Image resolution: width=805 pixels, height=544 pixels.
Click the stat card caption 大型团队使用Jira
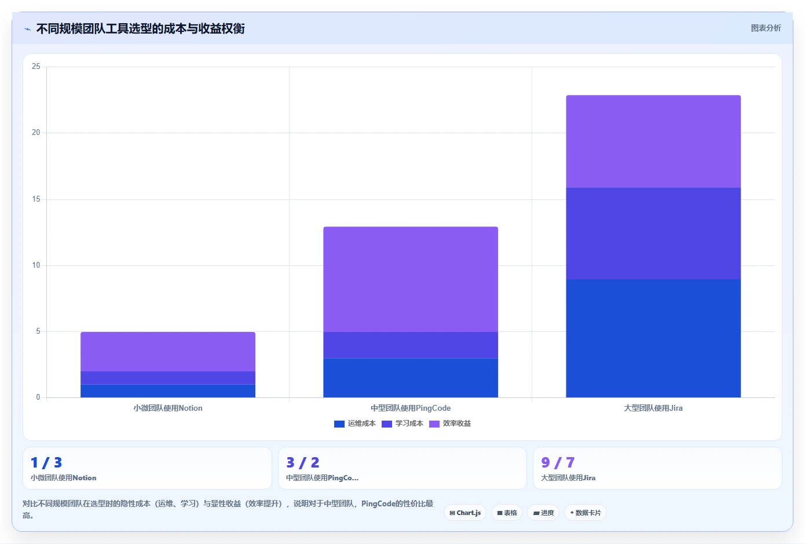568,478
